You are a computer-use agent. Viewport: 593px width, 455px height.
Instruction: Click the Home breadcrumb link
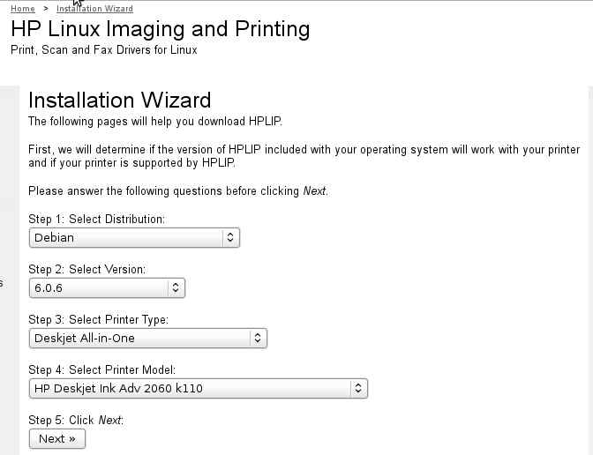23,9
